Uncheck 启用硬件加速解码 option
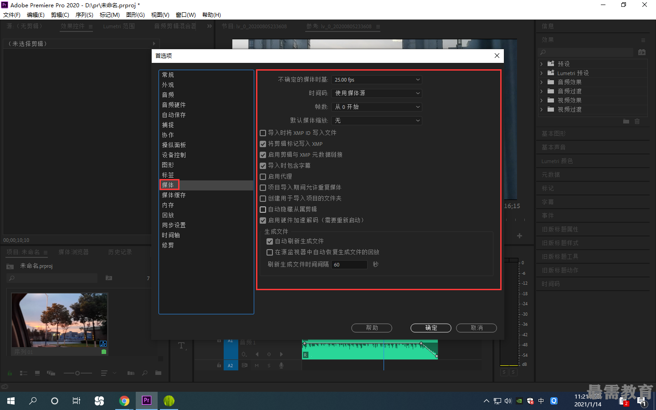 pos(263,220)
